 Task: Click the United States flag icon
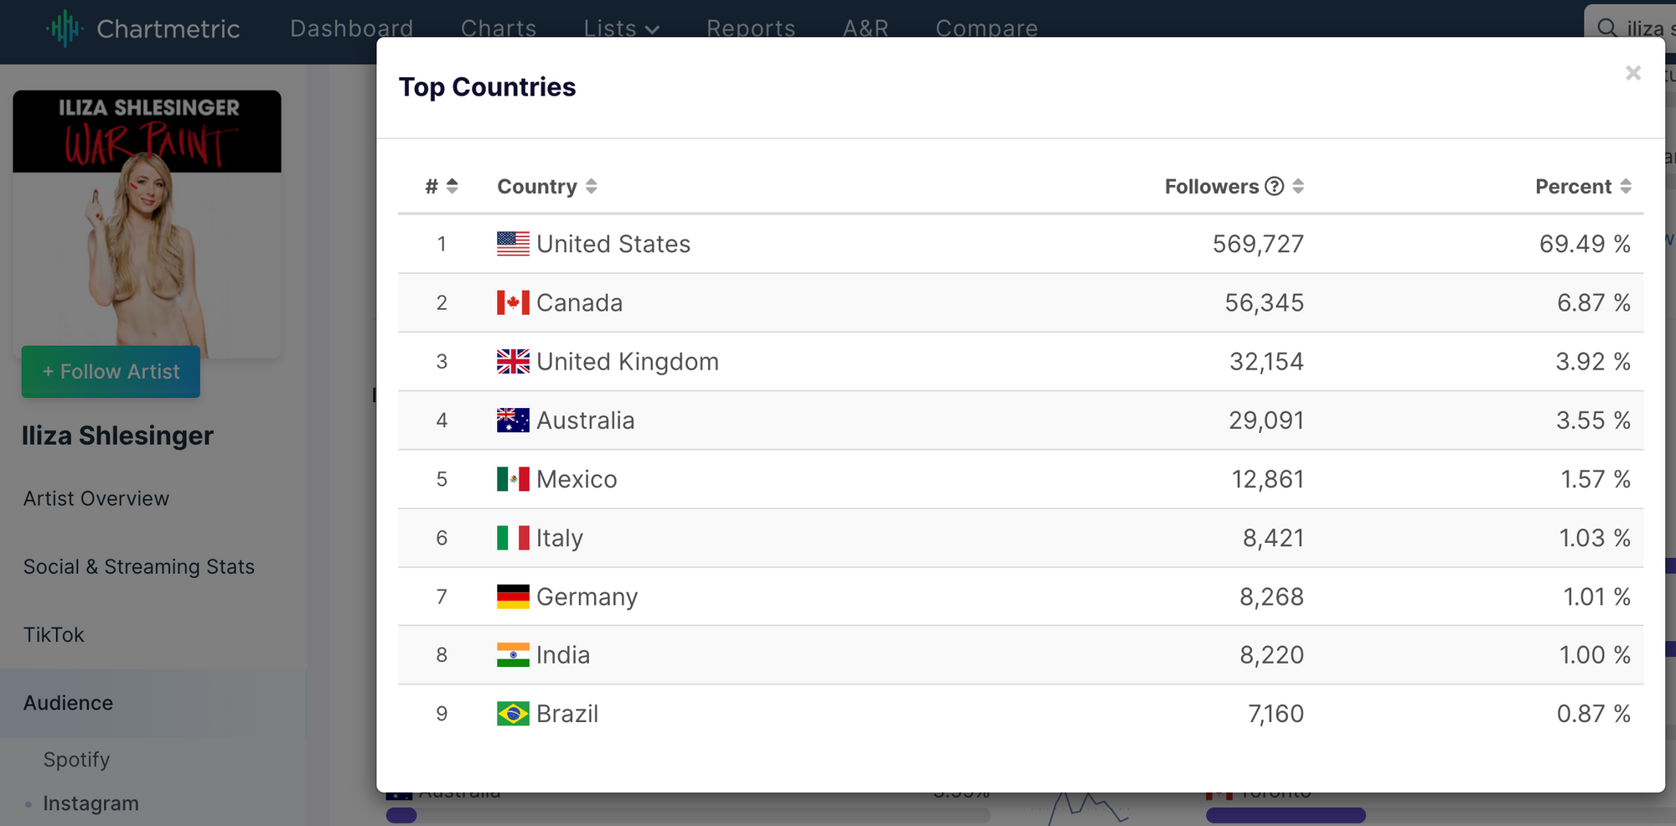coord(513,244)
